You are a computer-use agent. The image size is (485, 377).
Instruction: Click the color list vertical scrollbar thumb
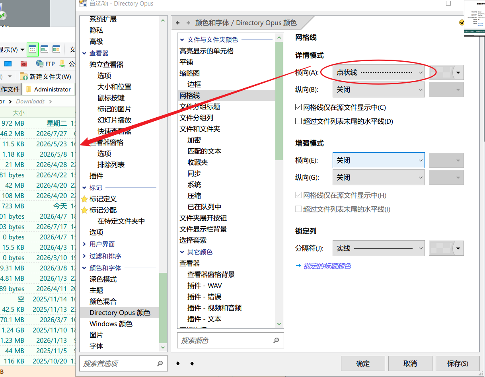(x=279, y=101)
